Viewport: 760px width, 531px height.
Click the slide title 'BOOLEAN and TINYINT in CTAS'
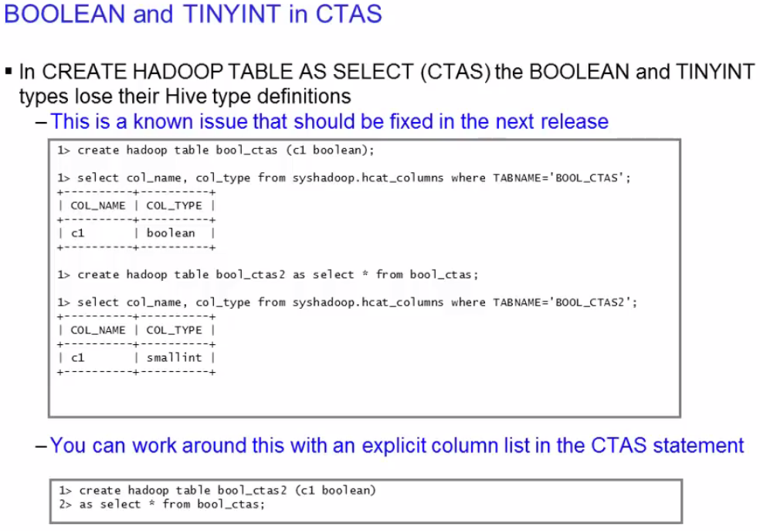point(193,14)
